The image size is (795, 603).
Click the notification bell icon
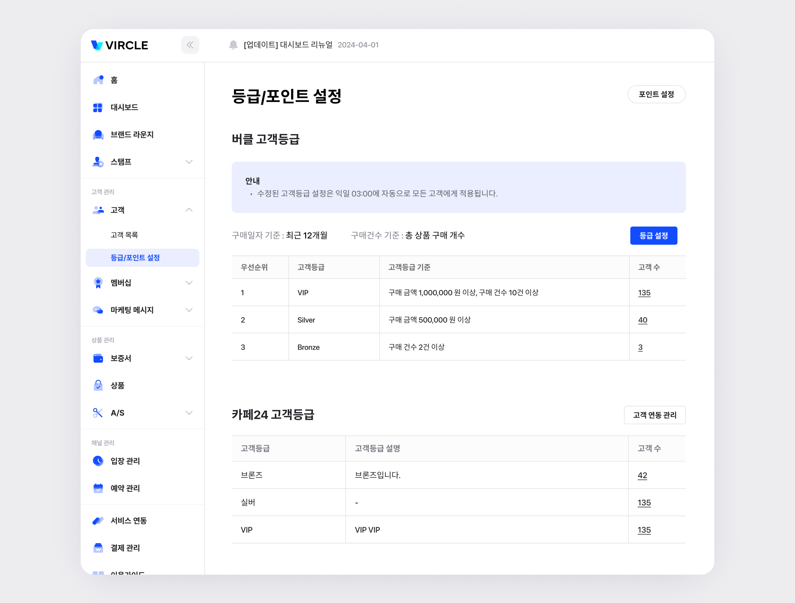[x=233, y=45]
